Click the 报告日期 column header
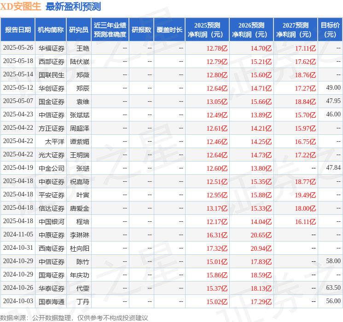Screen dimensions: 343x322 pos(17,30)
